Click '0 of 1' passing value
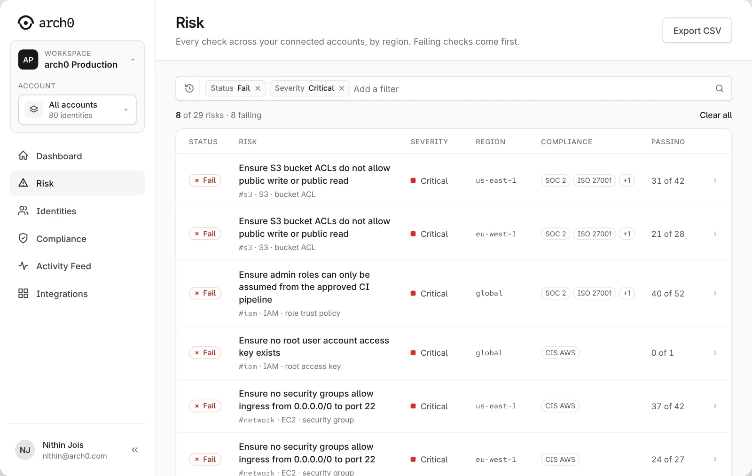 tap(662, 353)
